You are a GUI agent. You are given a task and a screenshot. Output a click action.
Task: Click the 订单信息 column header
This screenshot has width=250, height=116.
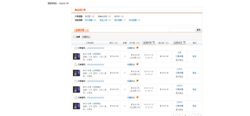[90, 43]
